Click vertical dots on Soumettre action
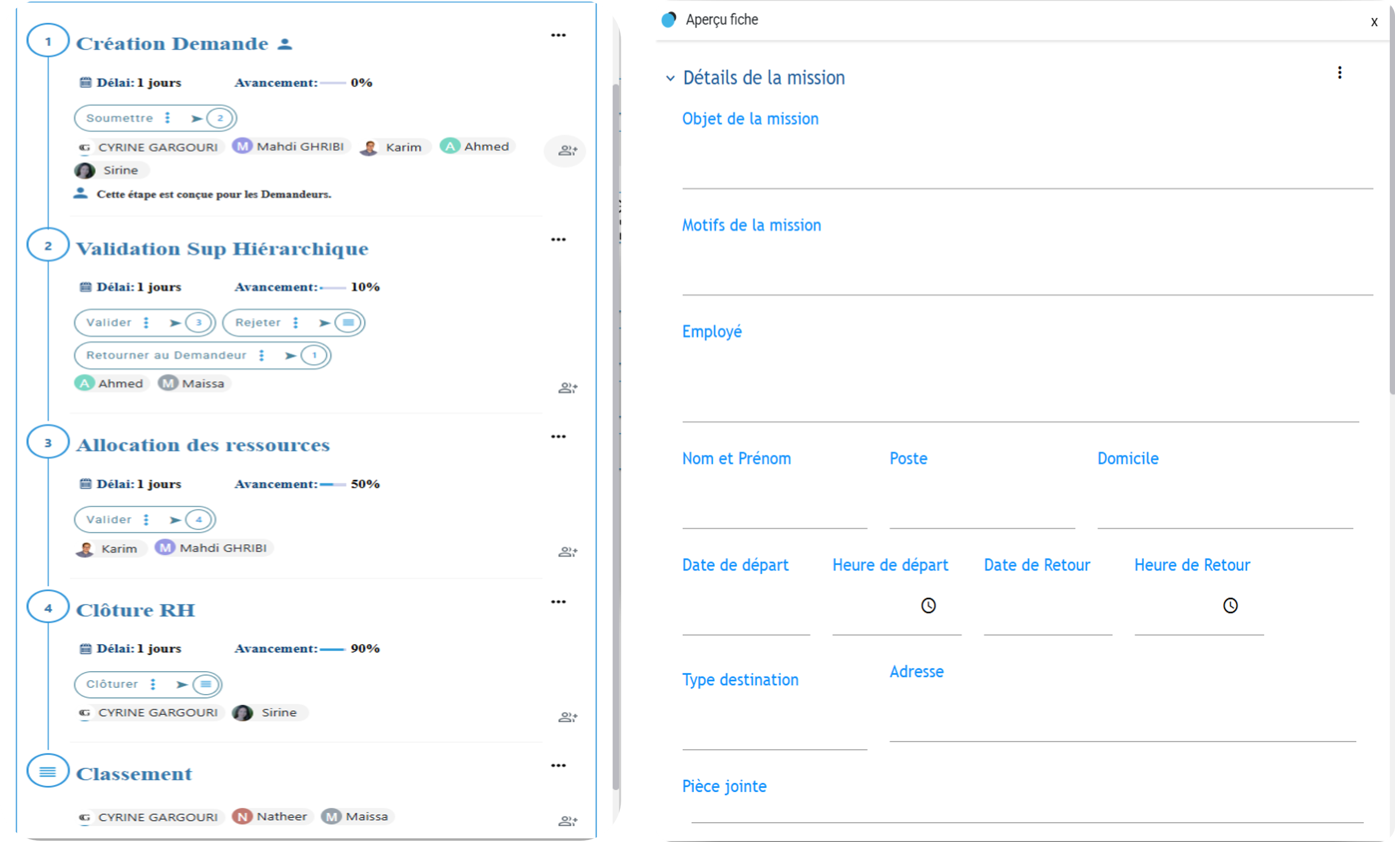The width and height of the screenshot is (1395, 842). pos(167,118)
